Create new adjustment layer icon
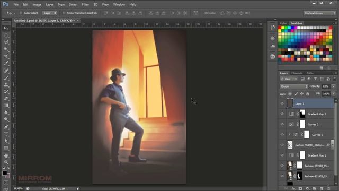Screen dimensions: 339x191 307,189
